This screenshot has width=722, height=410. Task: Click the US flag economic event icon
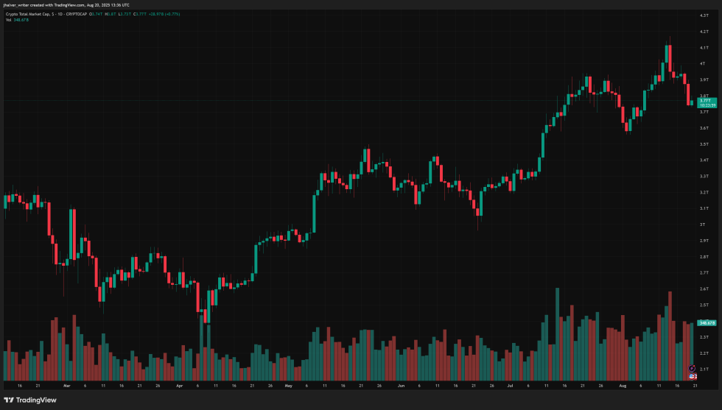[693, 375]
